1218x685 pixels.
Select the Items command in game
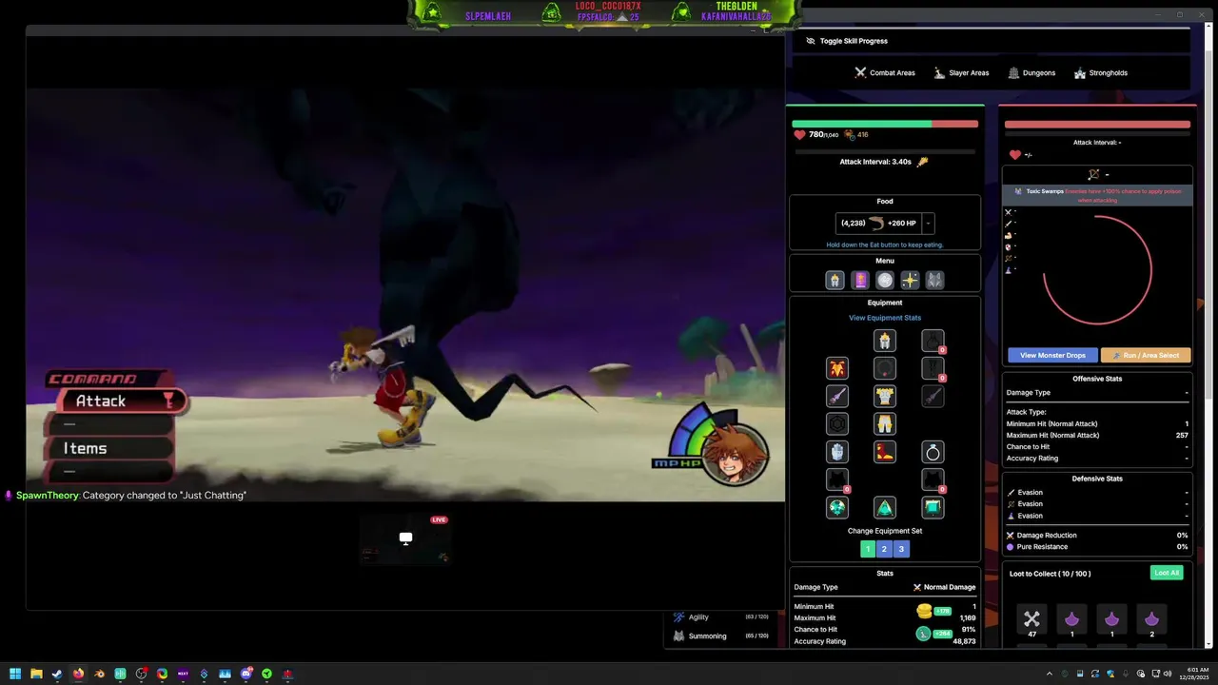(109, 448)
